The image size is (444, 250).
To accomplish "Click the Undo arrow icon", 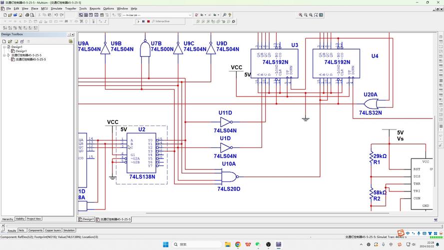I will [x=55, y=15].
